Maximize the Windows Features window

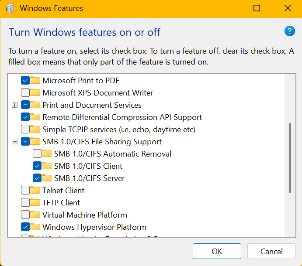point(257,8)
